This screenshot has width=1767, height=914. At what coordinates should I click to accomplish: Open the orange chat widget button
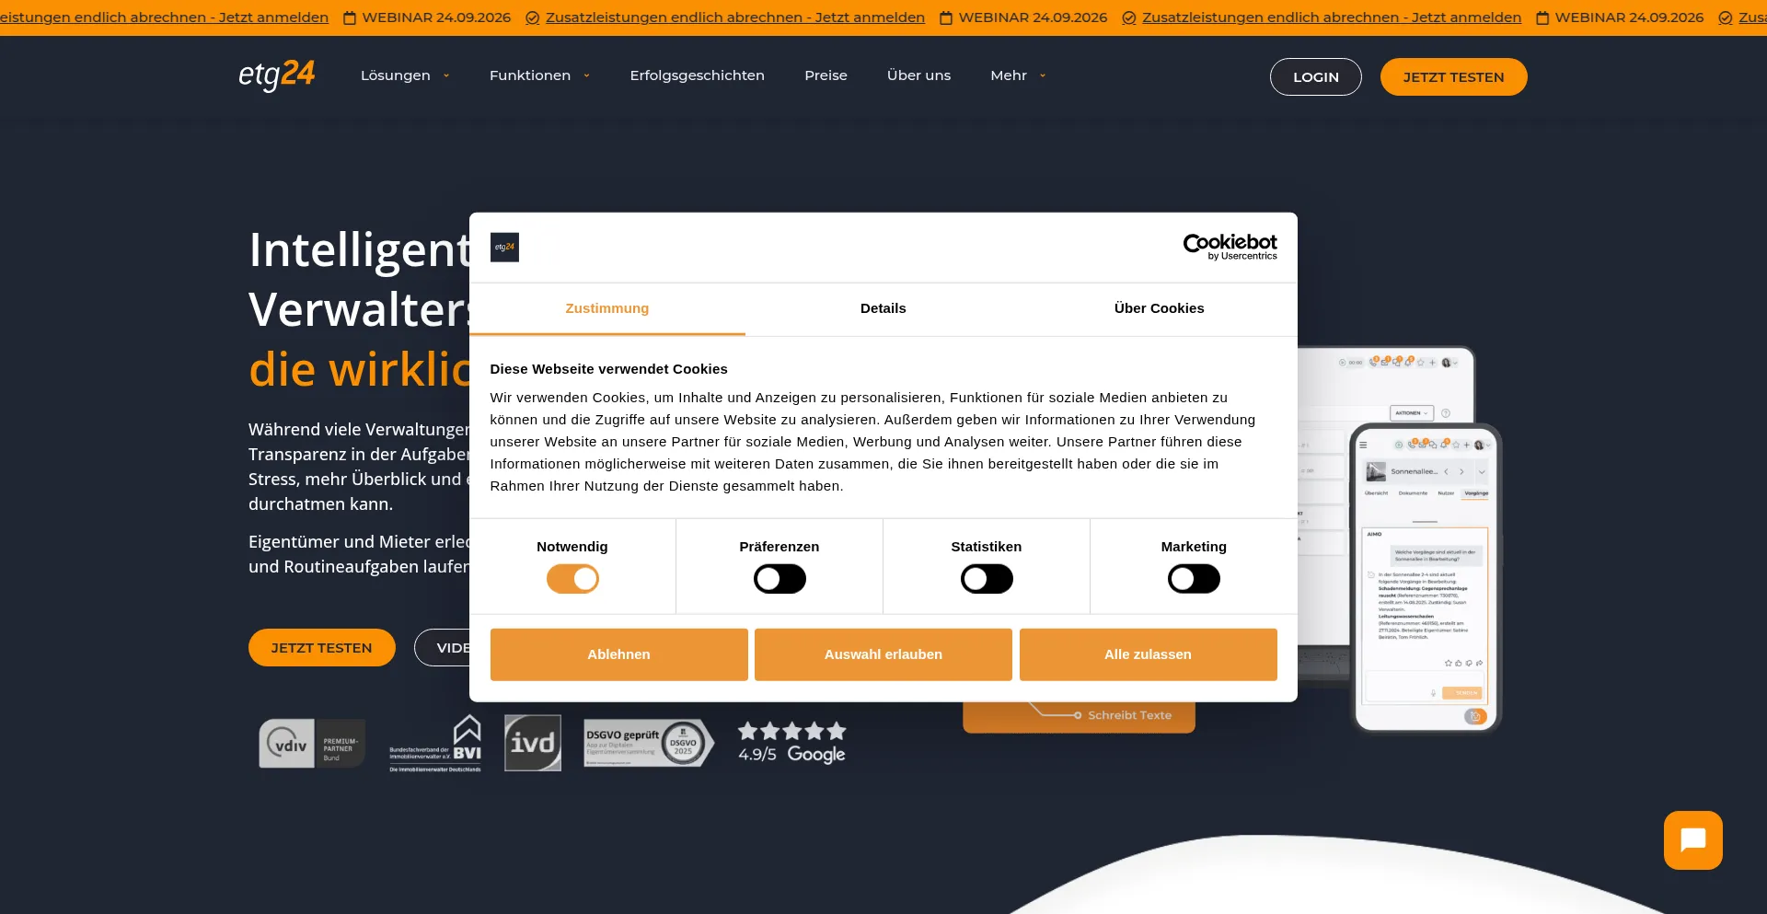click(x=1692, y=839)
